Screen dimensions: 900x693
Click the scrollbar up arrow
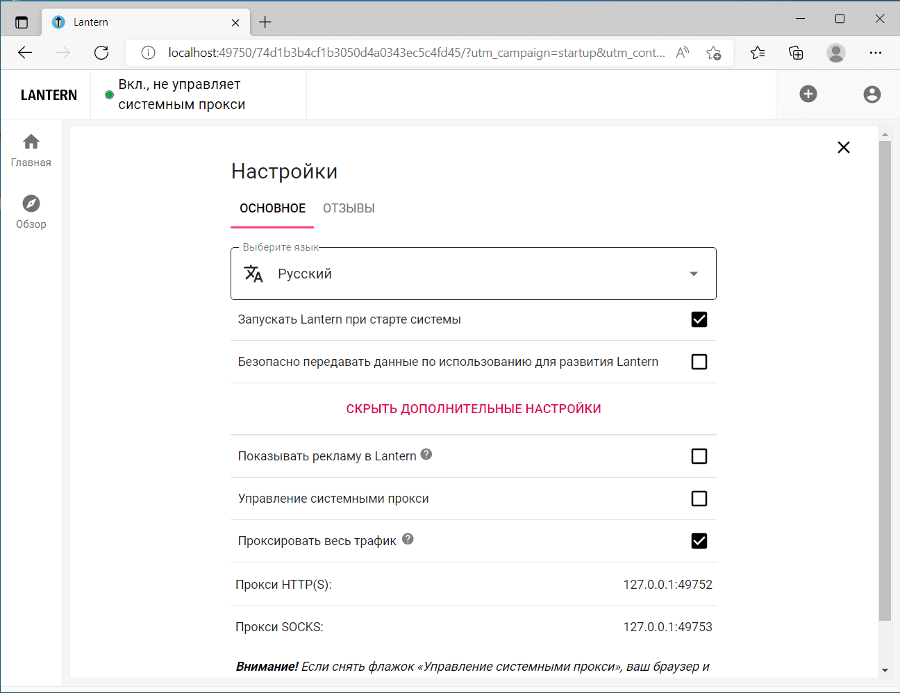(885, 134)
